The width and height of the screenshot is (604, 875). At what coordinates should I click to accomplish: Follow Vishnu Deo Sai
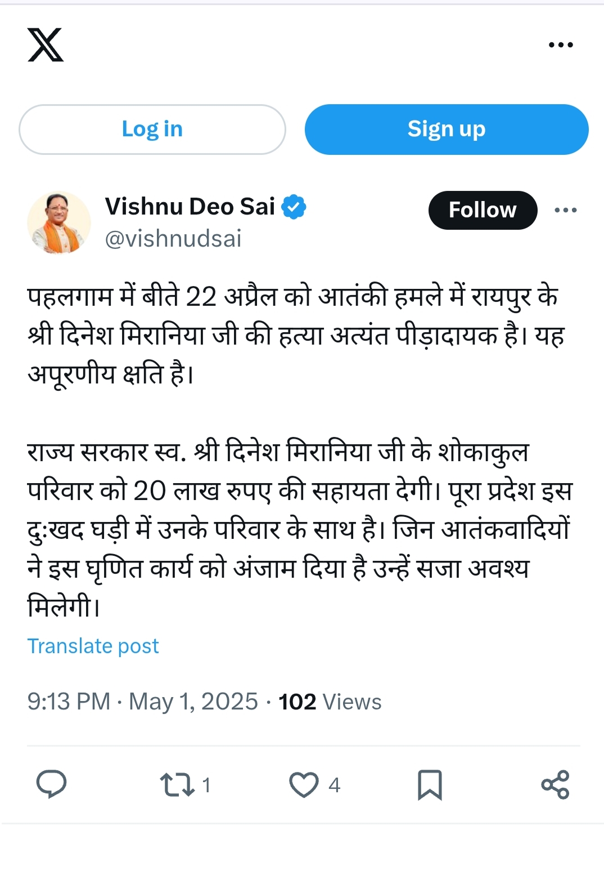(x=483, y=210)
